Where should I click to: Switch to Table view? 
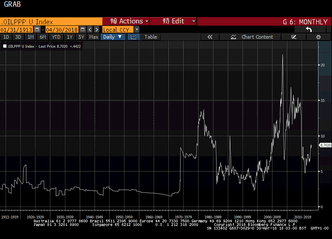point(151,37)
